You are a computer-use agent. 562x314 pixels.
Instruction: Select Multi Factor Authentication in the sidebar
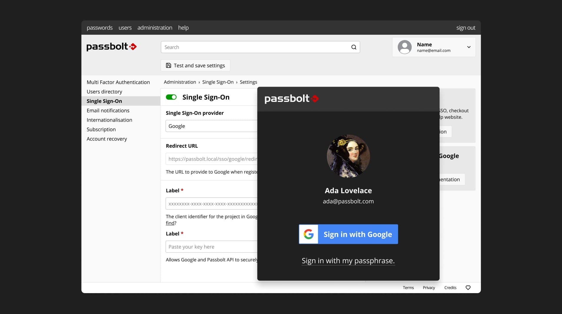118,82
